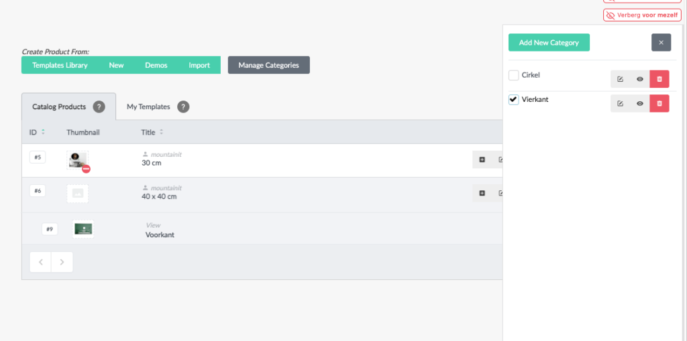The height and width of the screenshot is (341, 687).
Task: Open help icon beside Catalog Products
Action: coord(99,107)
